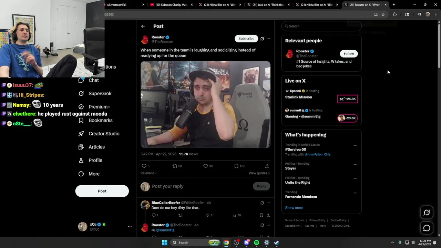Bookmark BlueCollarRoofer's reply
Image resolution: width=441 pixels, height=248 pixels.
(x=261, y=215)
